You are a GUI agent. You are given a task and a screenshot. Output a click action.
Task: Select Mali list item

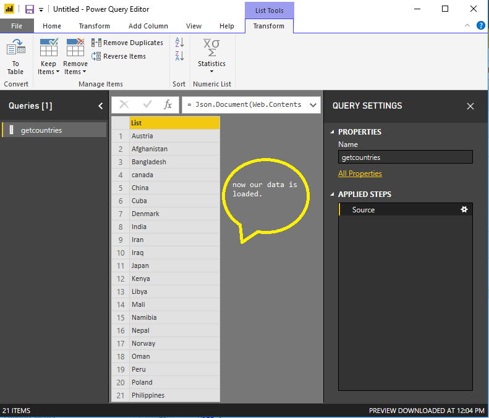174,304
